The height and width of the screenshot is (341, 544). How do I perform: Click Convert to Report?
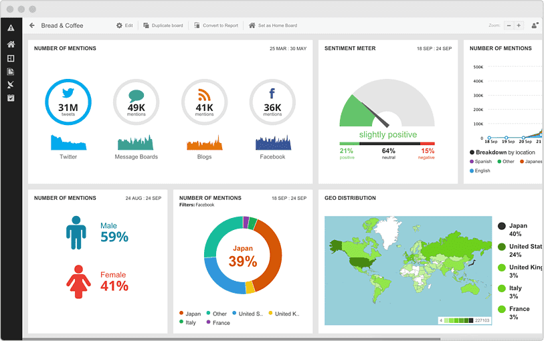(216, 25)
